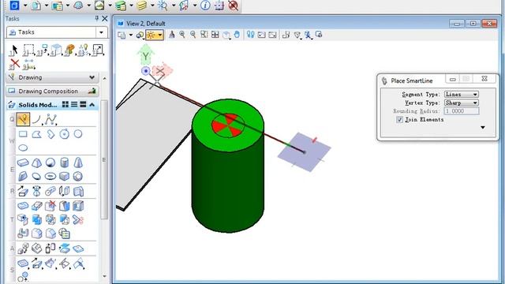Open the View Attributes dropdown arrow
505x284 pixels.
pos(131,35)
